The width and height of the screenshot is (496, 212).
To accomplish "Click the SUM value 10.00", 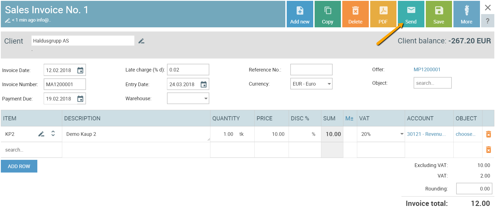I will click(333, 134).
